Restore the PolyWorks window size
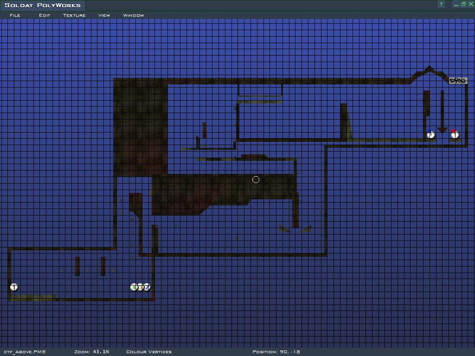 pyautogui.click(x=463, y=4)
